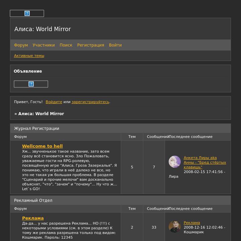
Task: Click the broken image under Объявление
Action: click(x=31, y=84)
